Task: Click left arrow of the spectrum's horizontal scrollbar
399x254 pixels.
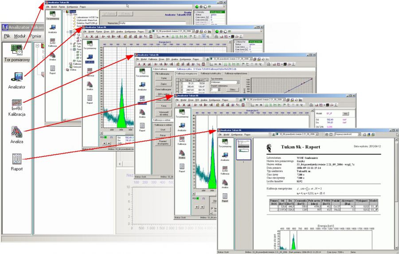Action: click(x=101, y=133)
